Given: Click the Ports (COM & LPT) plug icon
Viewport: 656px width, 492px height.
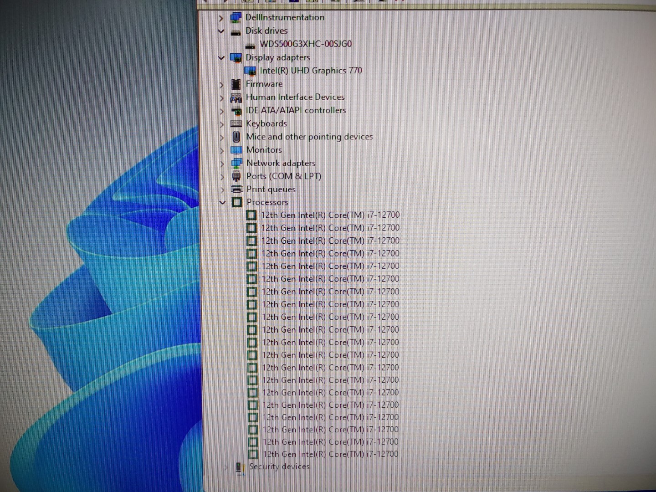Looking at the screenshot, I should pos(236,176).
